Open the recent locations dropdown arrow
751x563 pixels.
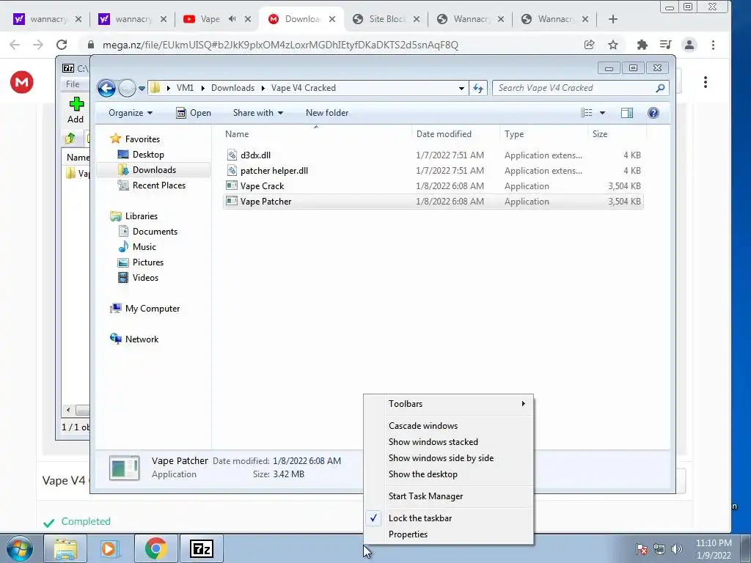142,89
